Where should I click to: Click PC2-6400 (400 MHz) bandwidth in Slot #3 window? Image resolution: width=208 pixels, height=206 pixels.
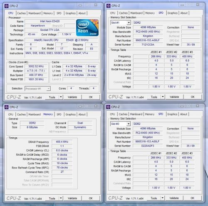tap(148, 133)
